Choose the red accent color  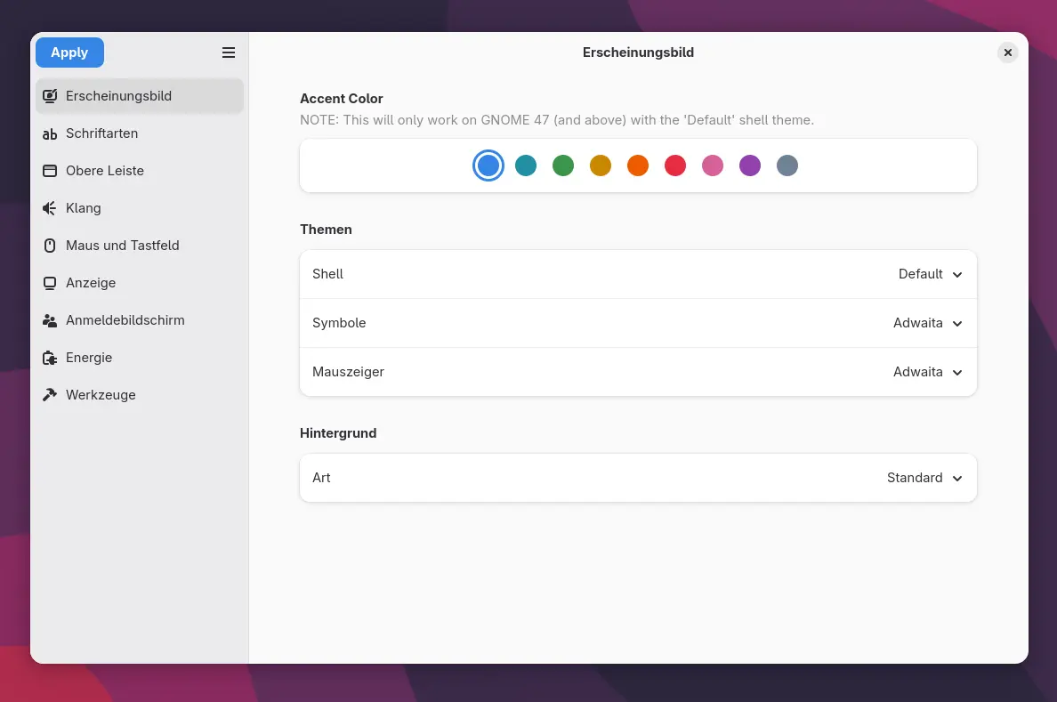pos(675,165)
